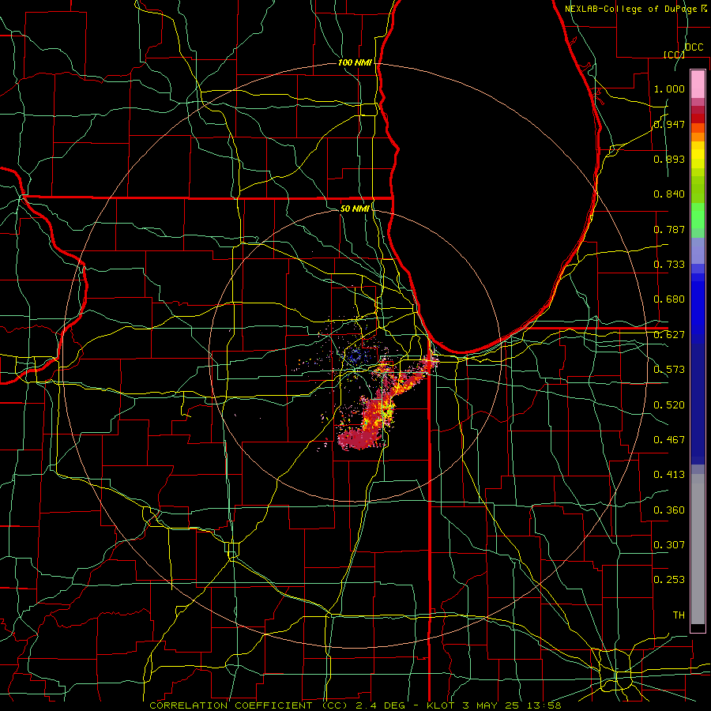
Task: Pick the bright green color band in legend
Action: (698, 215)
